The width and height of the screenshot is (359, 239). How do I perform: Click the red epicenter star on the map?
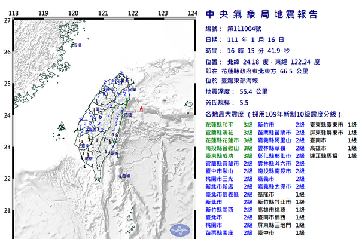pos(141,108)
